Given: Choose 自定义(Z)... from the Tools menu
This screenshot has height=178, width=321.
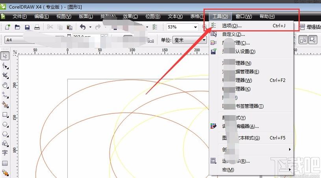Looking at the screenshot, I should pyautogui.click(x=252, y=34).
